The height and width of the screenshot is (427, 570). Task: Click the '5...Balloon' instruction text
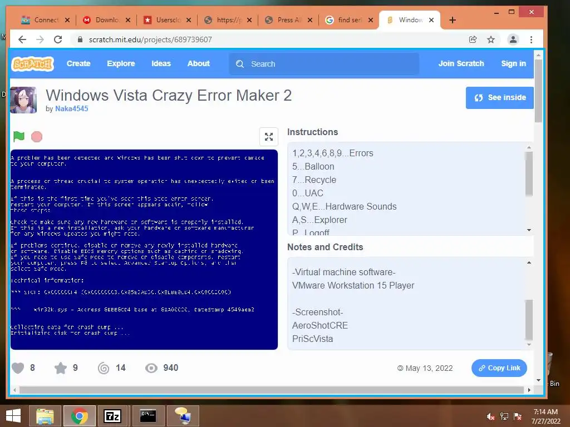pos(313,167)
